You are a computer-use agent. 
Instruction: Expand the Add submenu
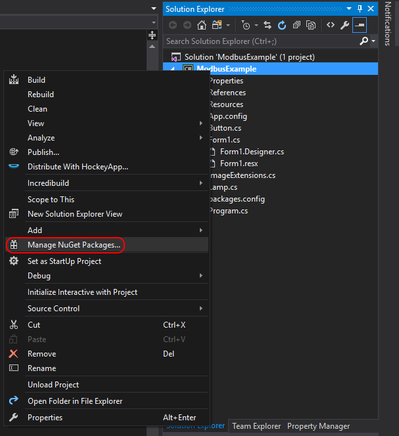point(201,230)
